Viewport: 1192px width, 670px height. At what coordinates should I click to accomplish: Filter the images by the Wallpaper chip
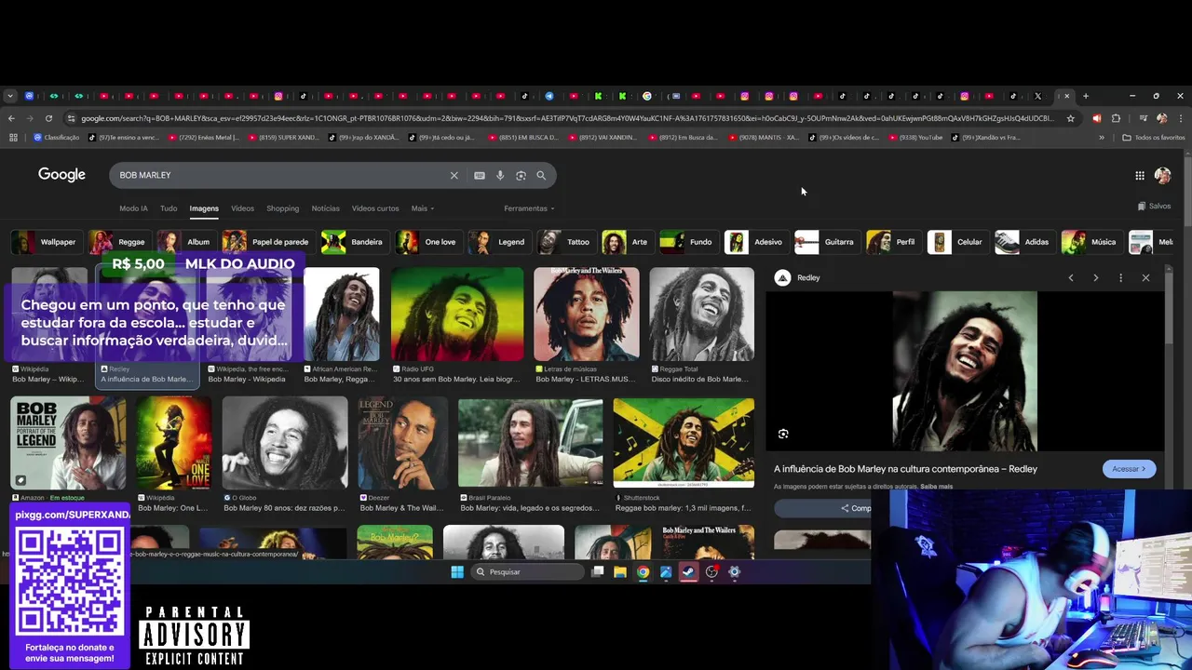pyautogui.click(x=46, y=242)
